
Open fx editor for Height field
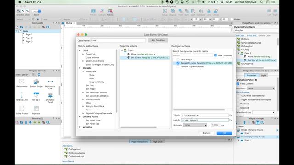(231, 120)
